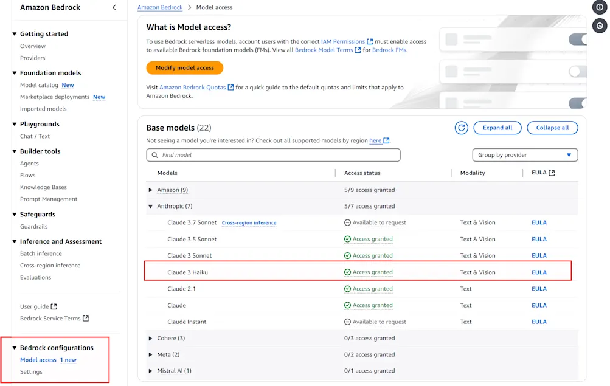Collapse the Anthropic provider row
610x386 pixels.
150,206
